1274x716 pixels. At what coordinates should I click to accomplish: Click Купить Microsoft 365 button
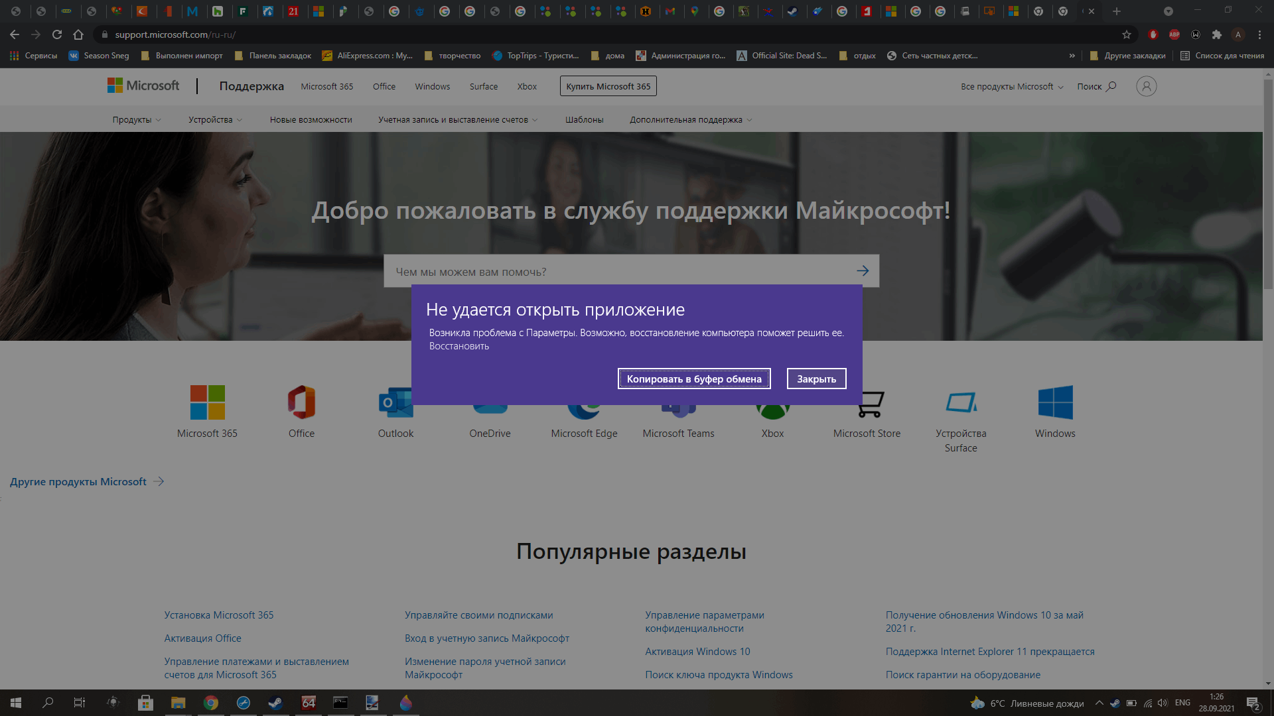point(608,86)
